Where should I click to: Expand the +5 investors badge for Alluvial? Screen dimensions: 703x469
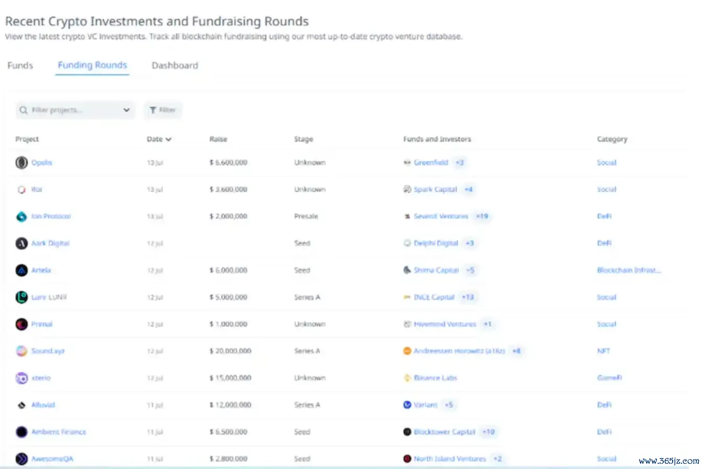pyautogui.click(x=449, y=405)
